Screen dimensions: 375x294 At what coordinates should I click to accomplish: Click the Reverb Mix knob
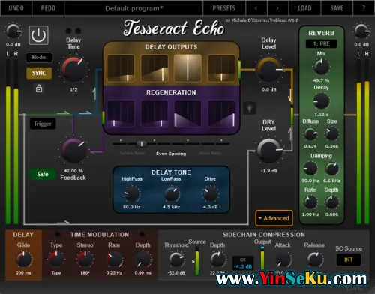pos(321,67)
